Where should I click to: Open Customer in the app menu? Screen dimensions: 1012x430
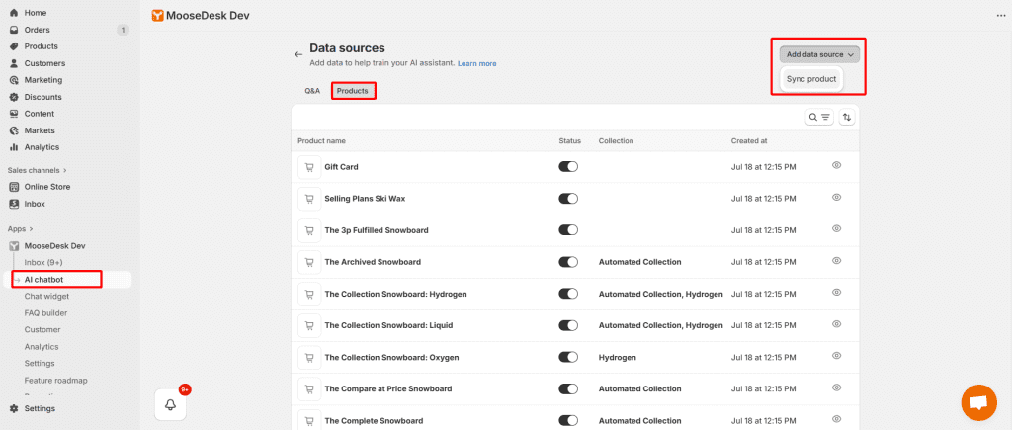42,330
